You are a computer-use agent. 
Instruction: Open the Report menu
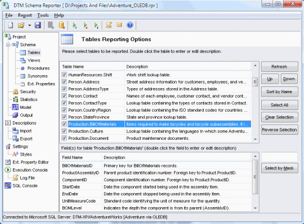point(25,15)
